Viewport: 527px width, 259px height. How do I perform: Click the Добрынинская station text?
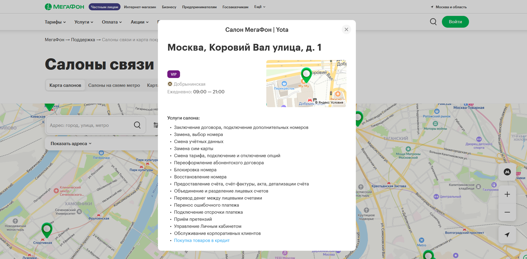tap(189, 84)
